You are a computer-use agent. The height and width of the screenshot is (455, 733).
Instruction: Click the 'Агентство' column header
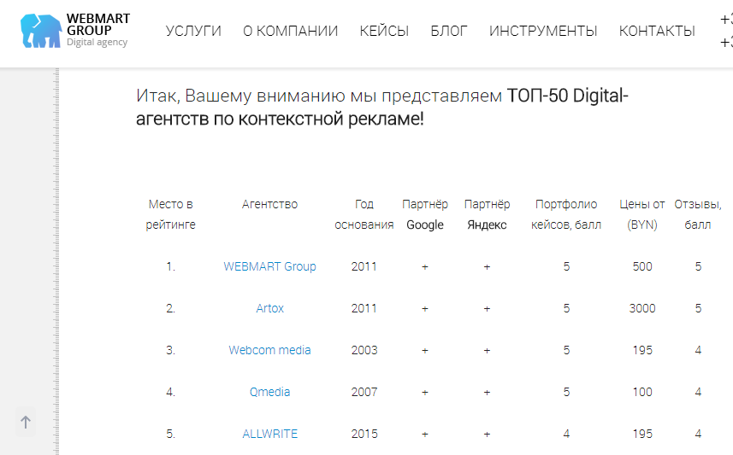(x=269, y=204)
